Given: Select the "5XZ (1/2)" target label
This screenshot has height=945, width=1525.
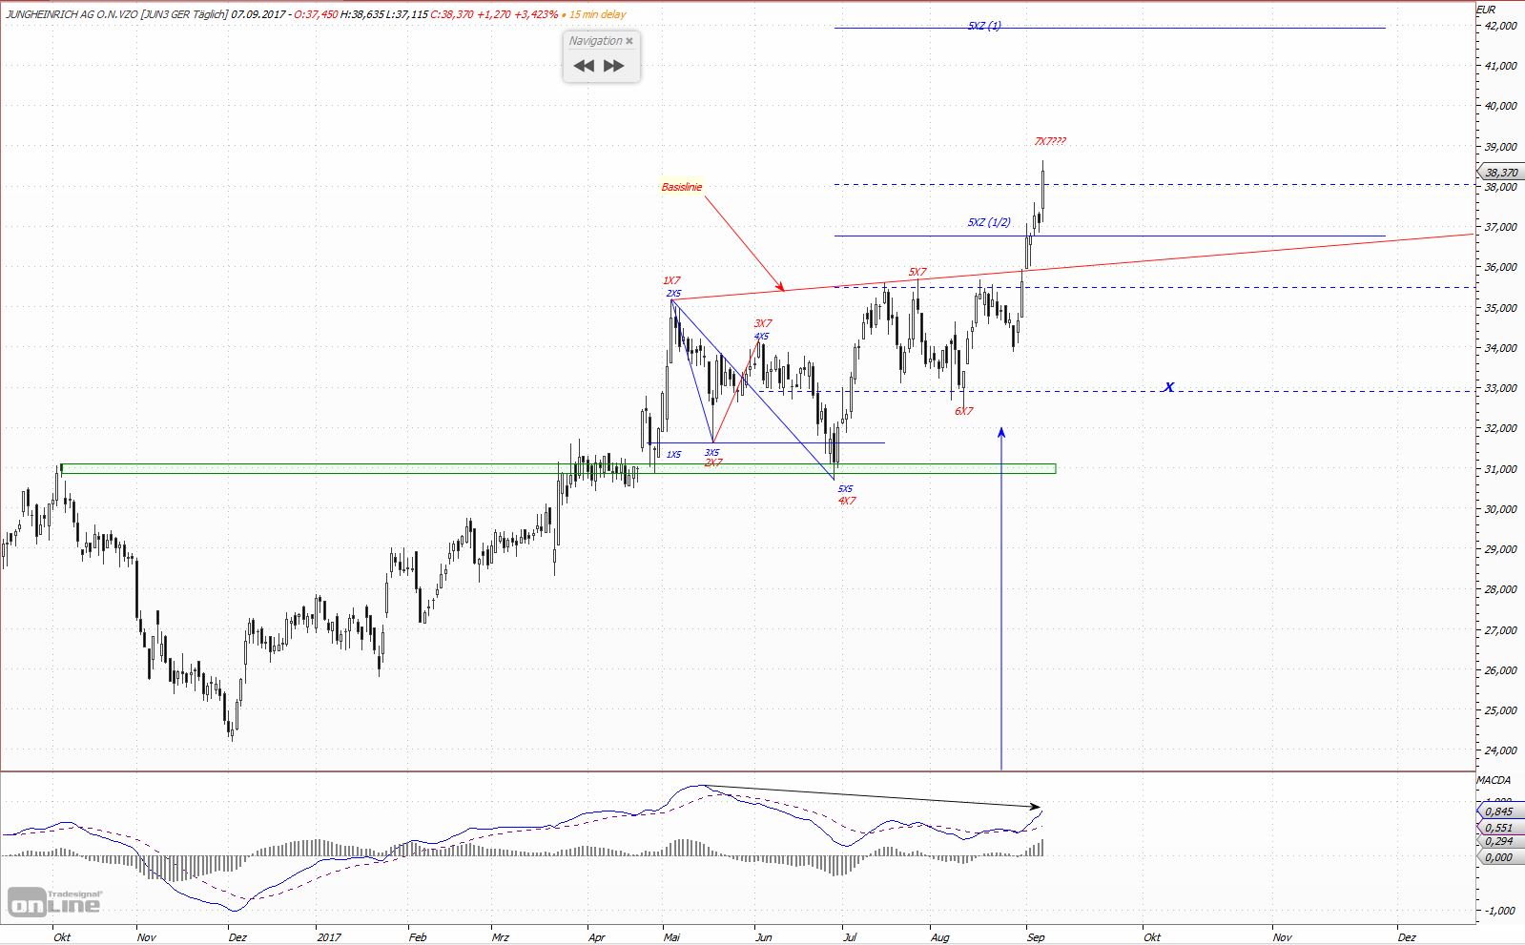Looking at the screenshot, I should pos(989,222).
